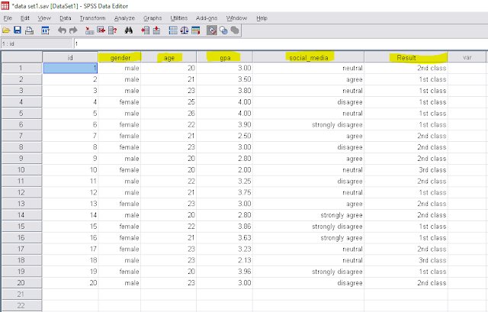
Task: Open the Analyze menu
Action: (124, 18)
